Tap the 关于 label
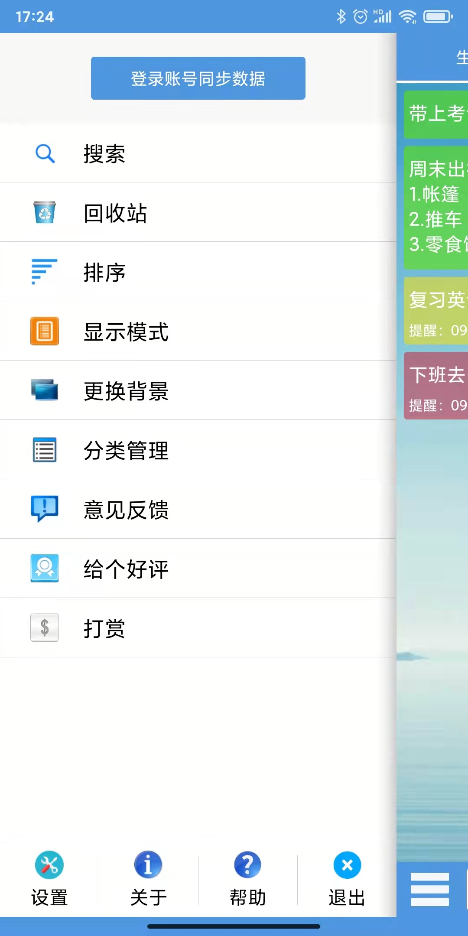 pos(148,897)
